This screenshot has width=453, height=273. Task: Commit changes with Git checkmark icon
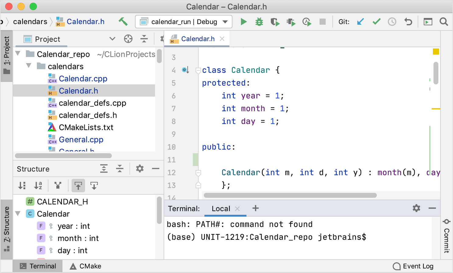tap(377, 22)
